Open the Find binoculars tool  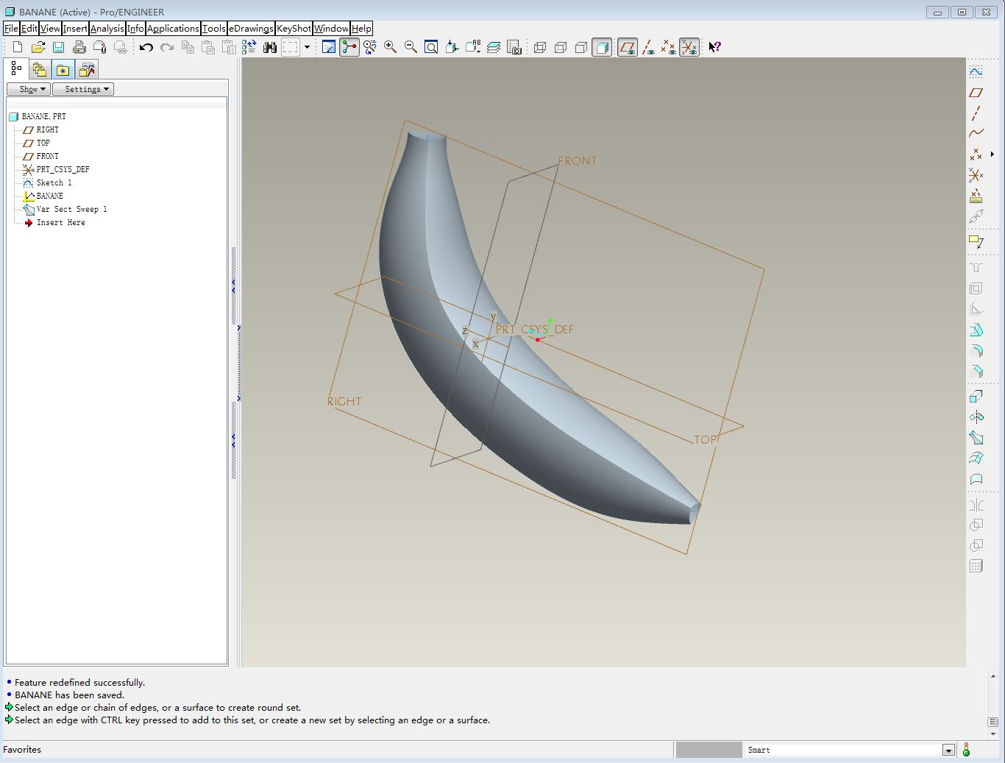[270, 47]
